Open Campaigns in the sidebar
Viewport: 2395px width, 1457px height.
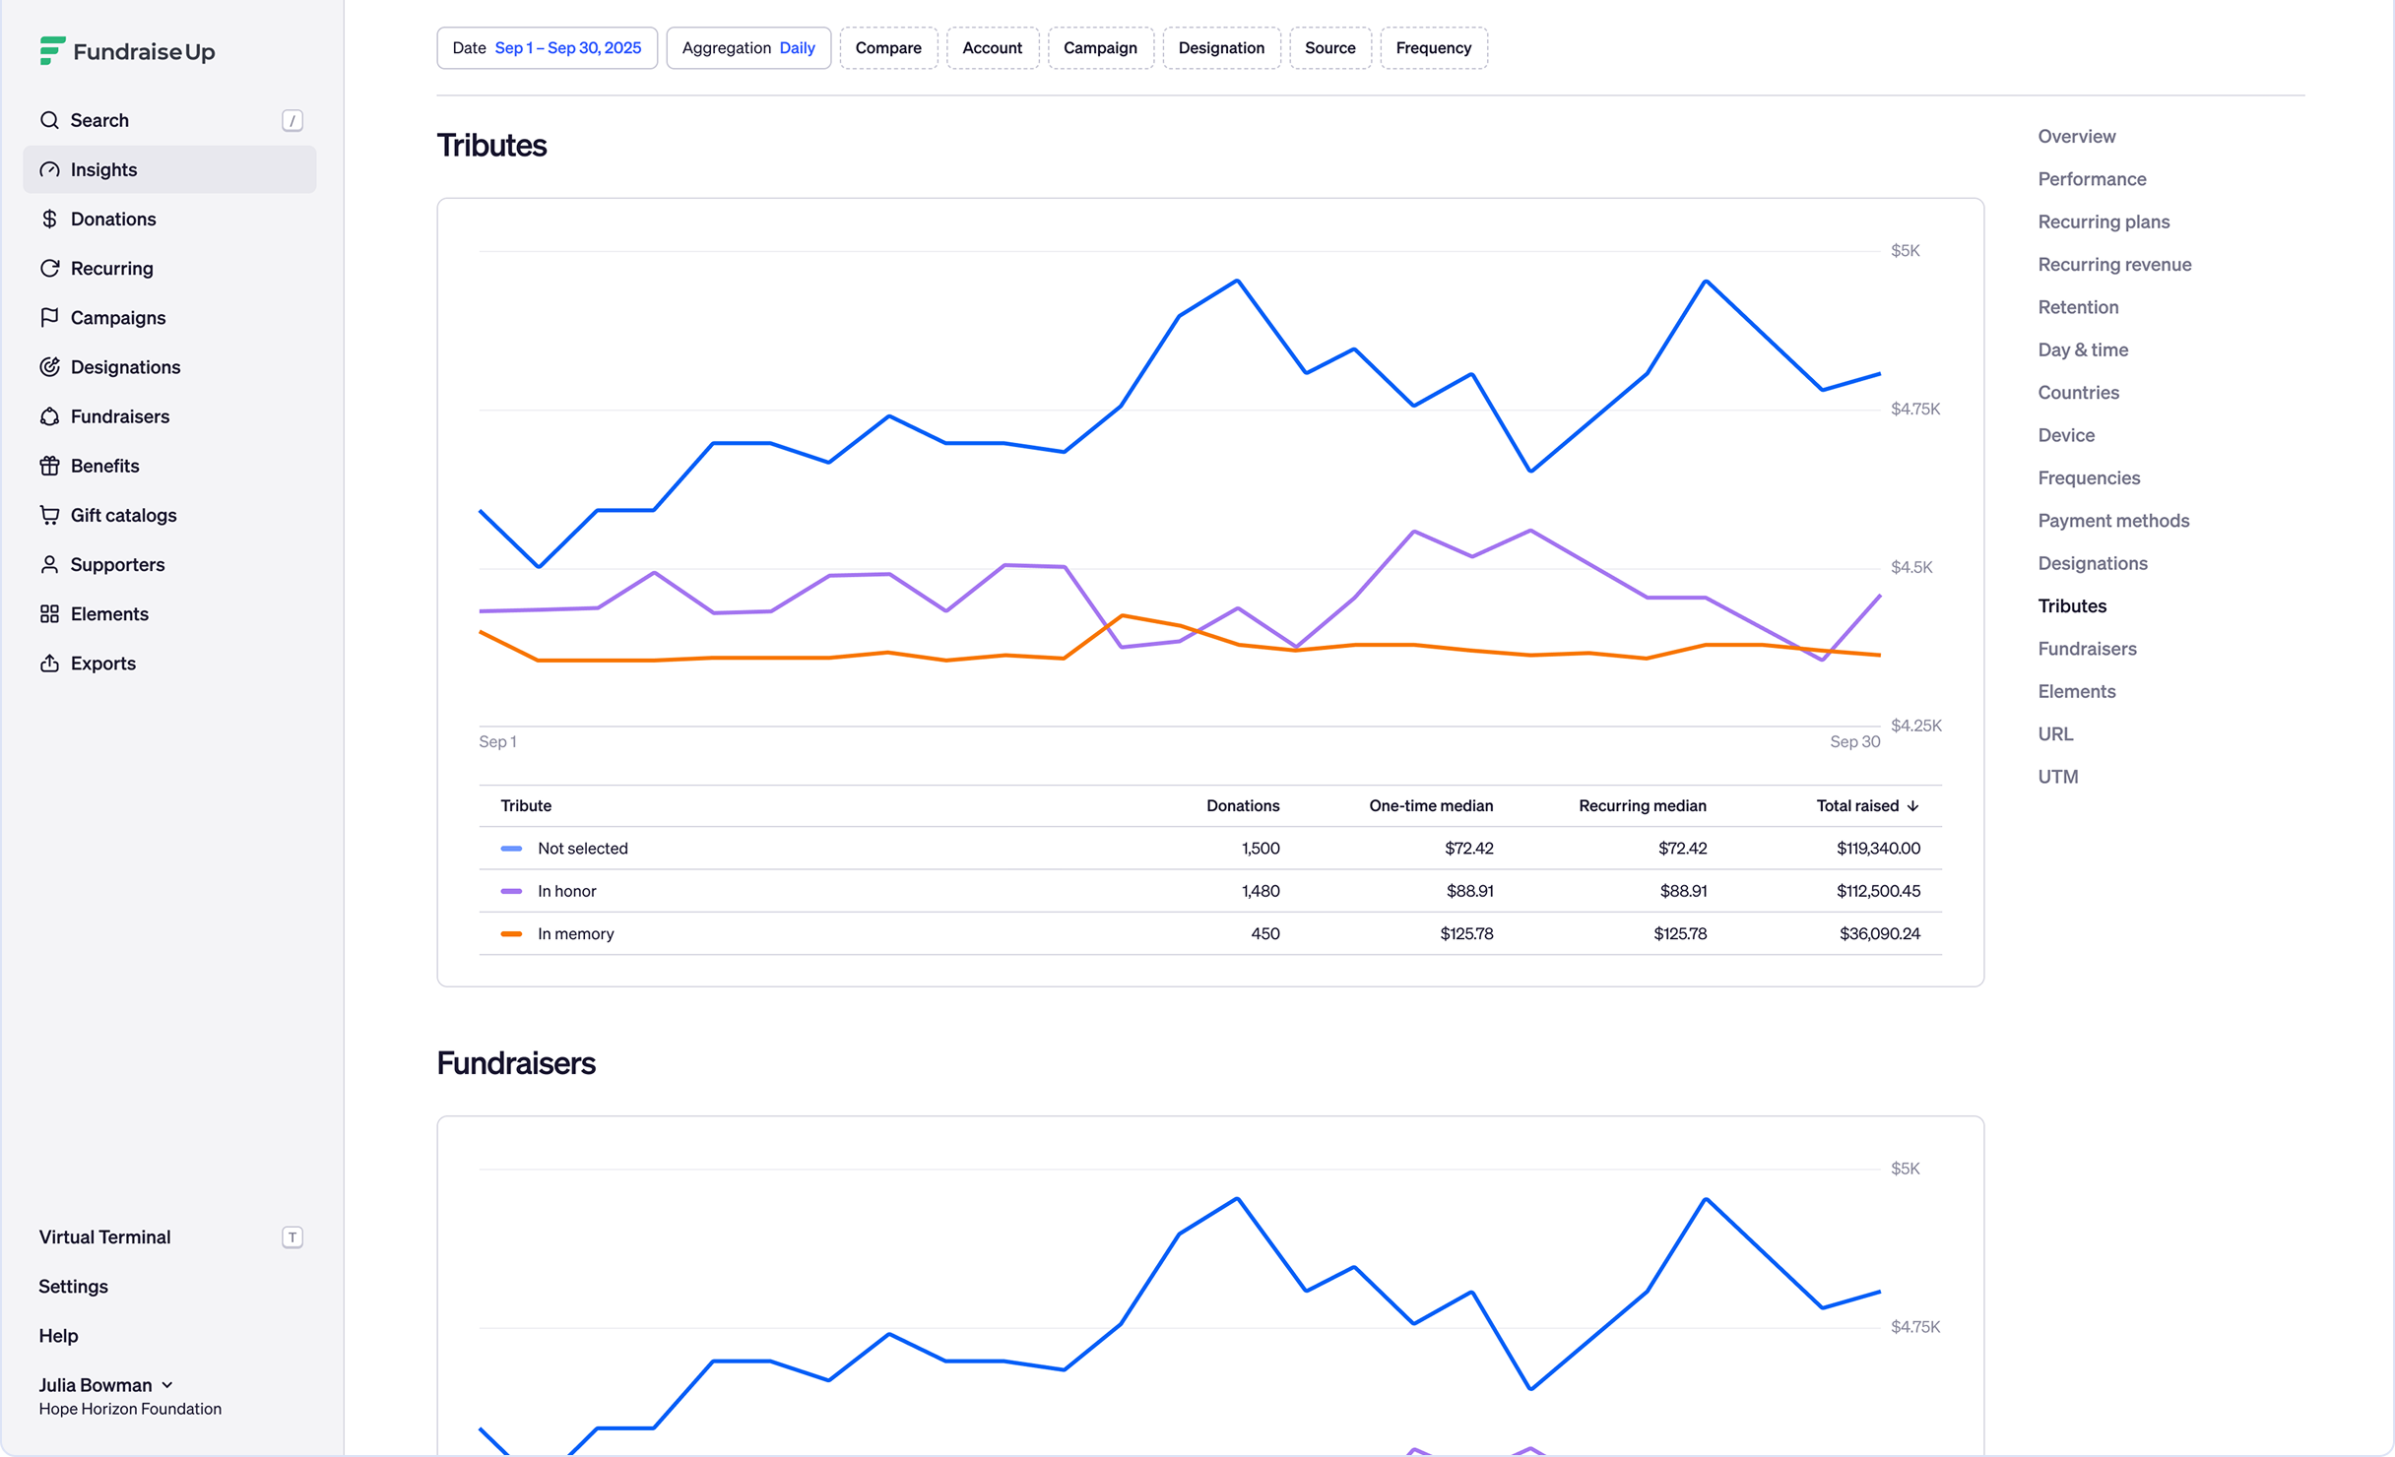169,317
